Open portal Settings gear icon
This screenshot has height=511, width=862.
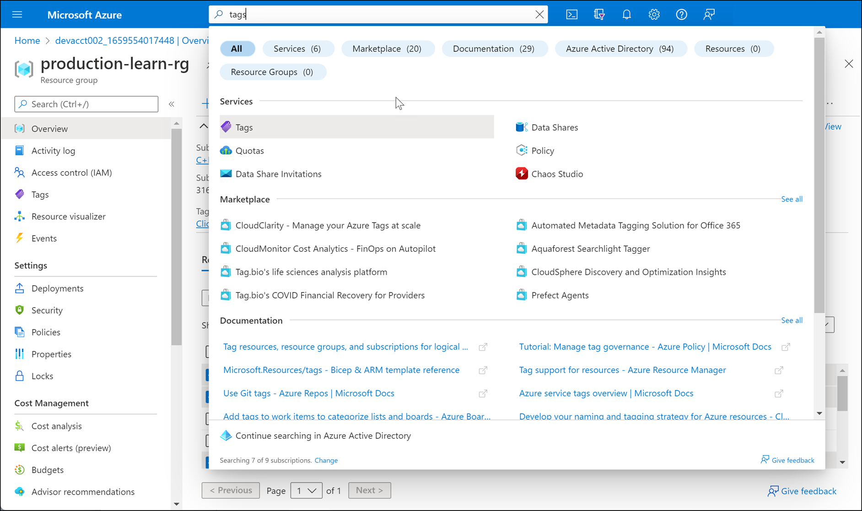(654, 15)
